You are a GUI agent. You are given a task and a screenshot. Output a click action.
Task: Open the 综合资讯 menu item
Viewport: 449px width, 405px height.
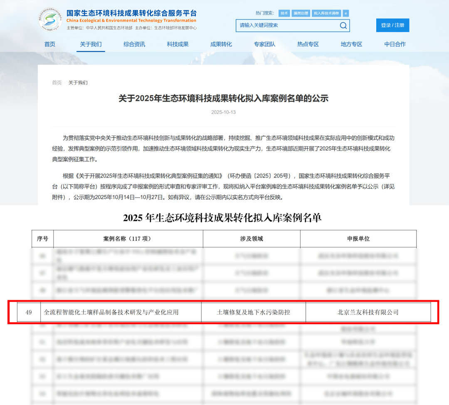click(x=134, y=44)
